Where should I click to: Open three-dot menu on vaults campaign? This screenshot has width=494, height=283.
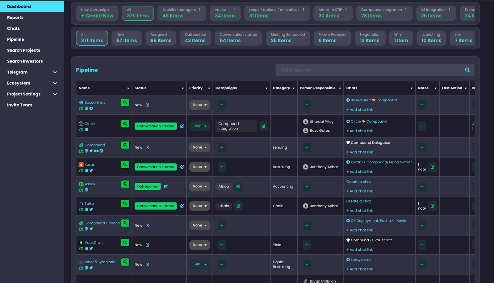coord(234,10)
